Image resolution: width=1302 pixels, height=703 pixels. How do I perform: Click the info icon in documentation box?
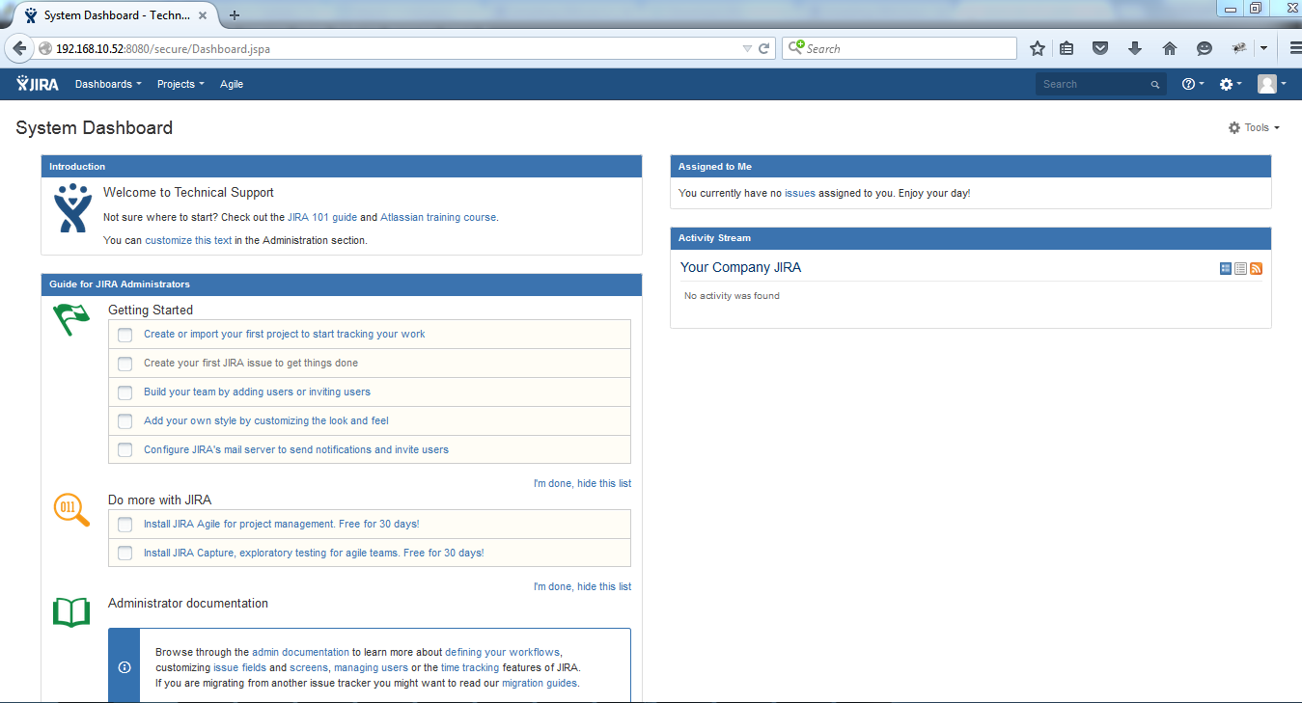point(125,667)
